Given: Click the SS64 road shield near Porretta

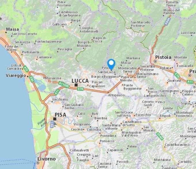Looking at the screenshot, I should (168, 21).
